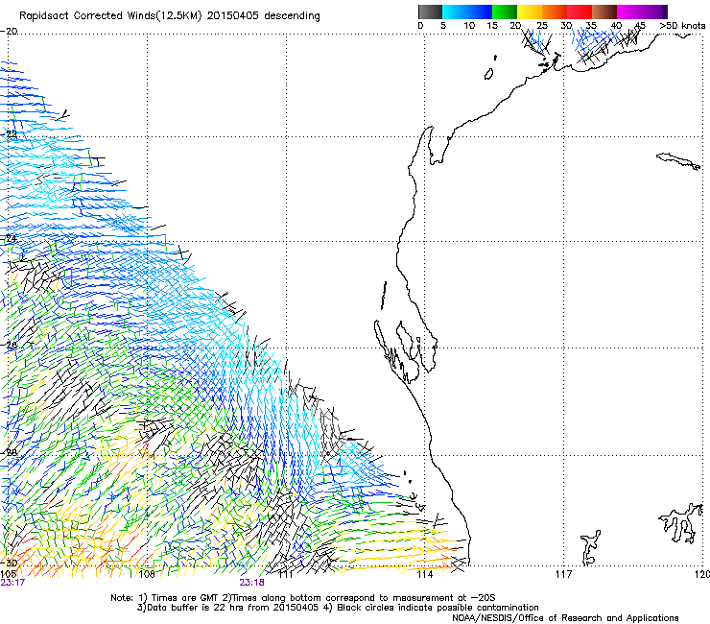The height and width of the screenshot is (624, 710).
Task: Click the red 30-35 knots legend swatch
Action: pos(580,12)
